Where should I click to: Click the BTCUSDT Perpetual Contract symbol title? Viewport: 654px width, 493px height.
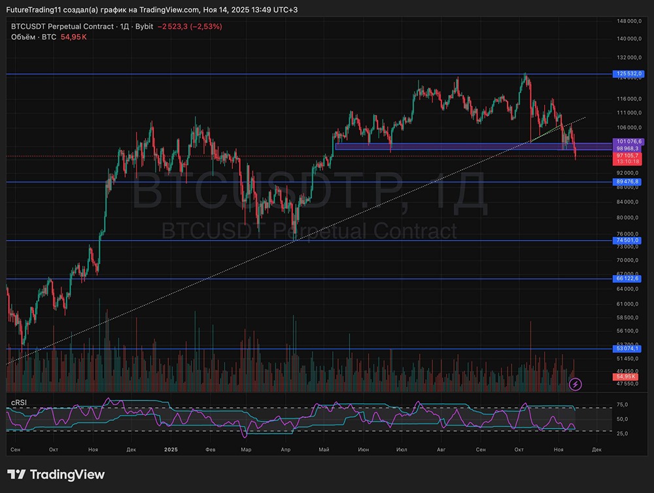coord(62,26)
